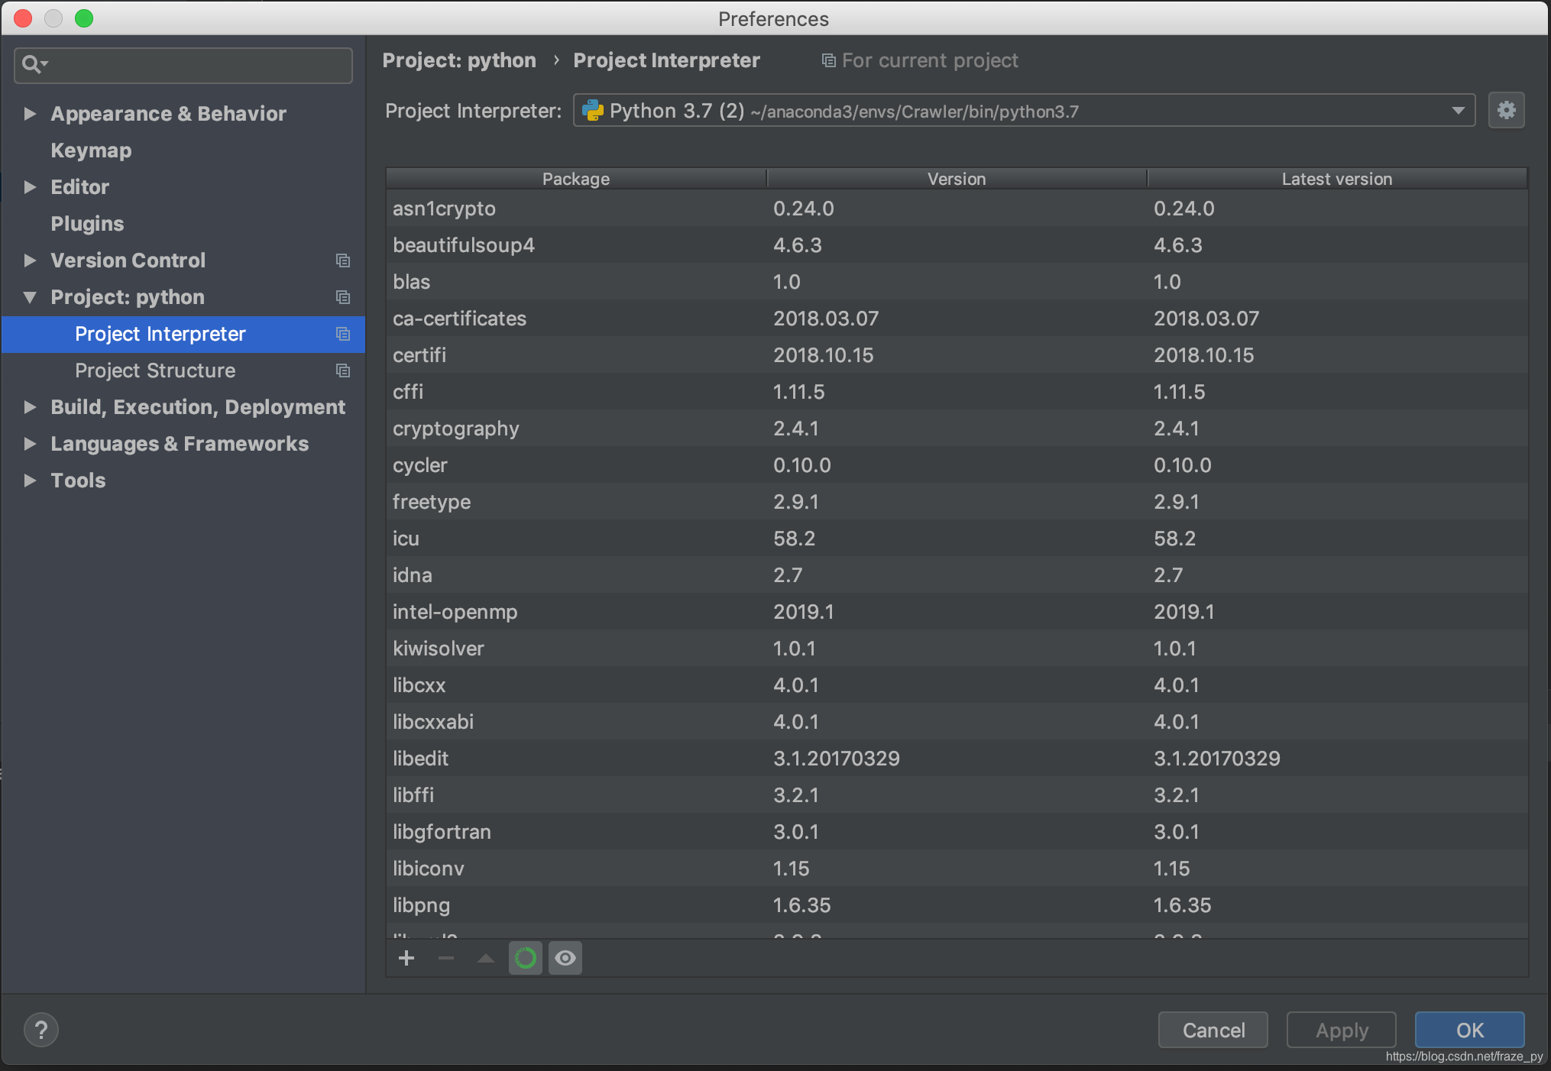Expand the Tools section arrow
The image size is (1551, 1071).
30,480
